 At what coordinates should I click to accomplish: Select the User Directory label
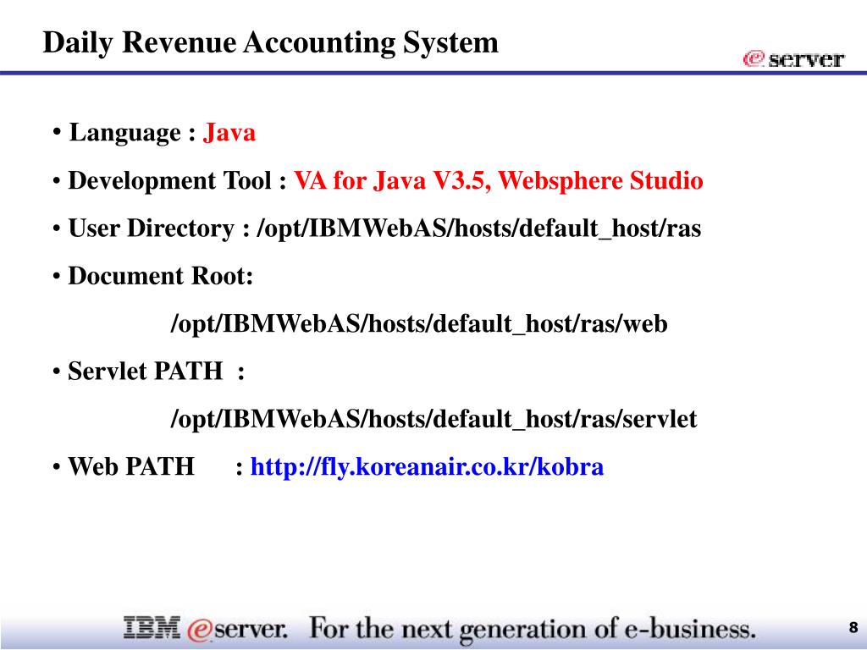158,229
